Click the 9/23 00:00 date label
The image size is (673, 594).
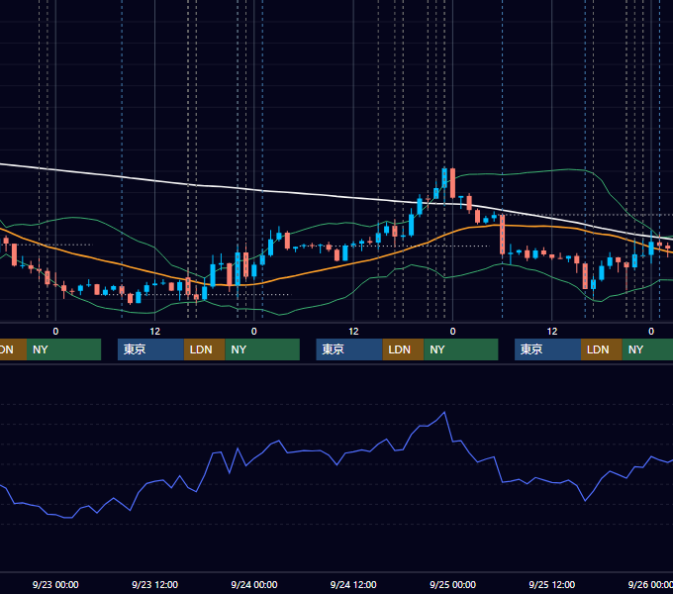55,584
